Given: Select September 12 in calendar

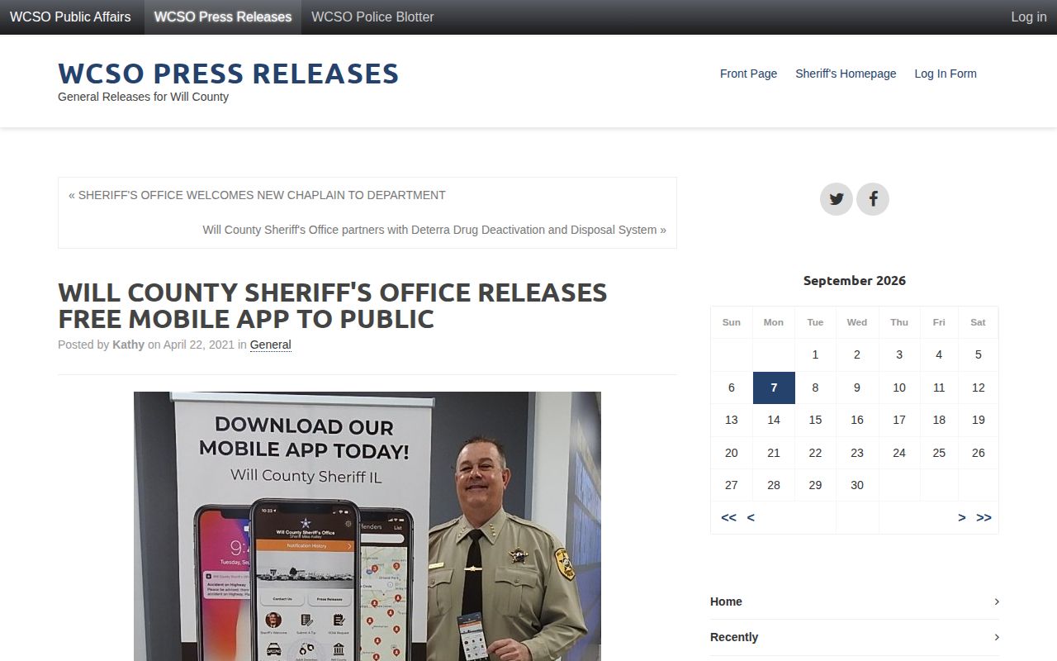Looking at the screenshot, I should pos(979,388).
